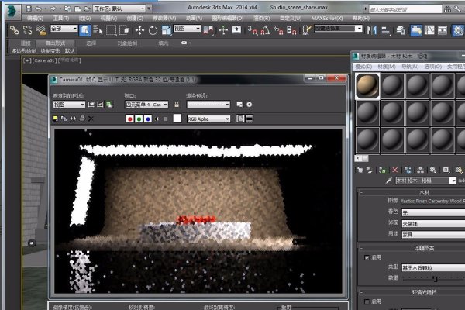Image resolution: width=465 pixels, height=310 pixels.
Task: Open the Material Editor icon in main toolbar
Action: click(x=458, y=30)
